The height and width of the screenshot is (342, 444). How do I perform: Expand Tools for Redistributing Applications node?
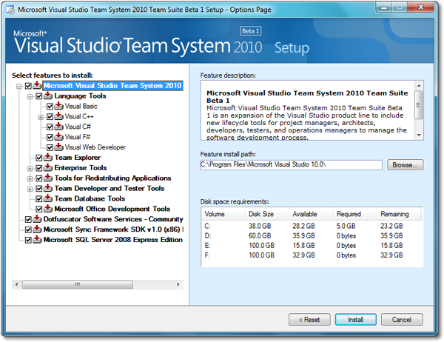coord(30,179)
